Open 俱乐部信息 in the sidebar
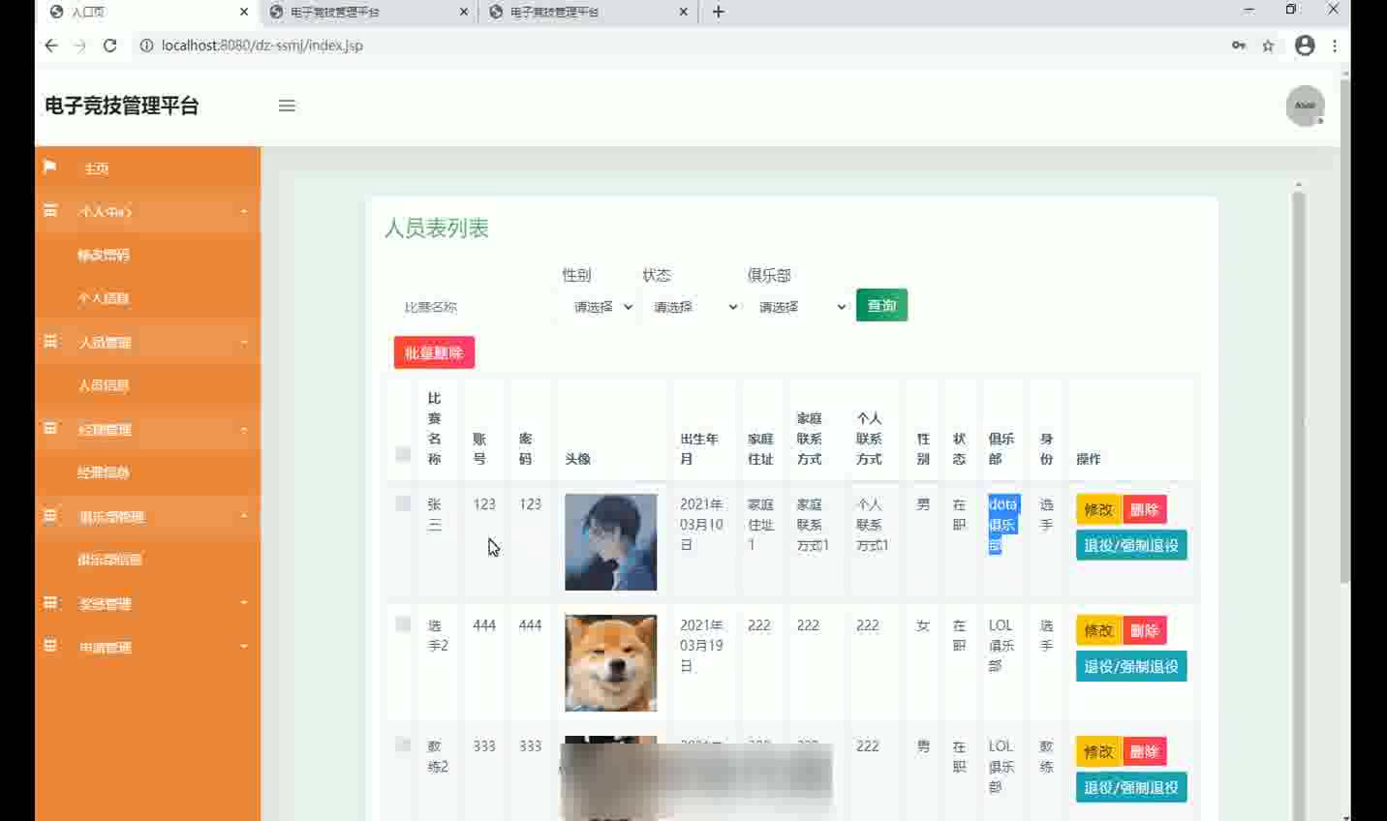This screenshot has height=821, width=1387. click(x=110, y=560)
